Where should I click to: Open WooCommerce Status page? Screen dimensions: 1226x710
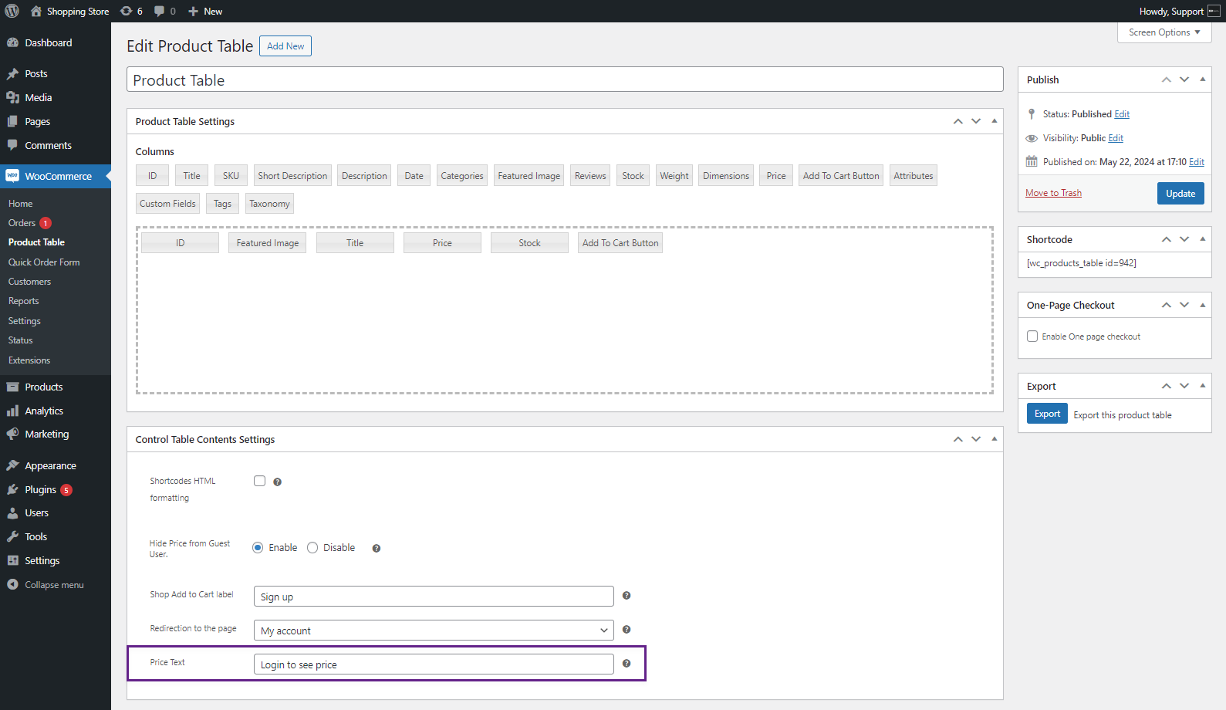pyautogui.click(x=20, y=340)
